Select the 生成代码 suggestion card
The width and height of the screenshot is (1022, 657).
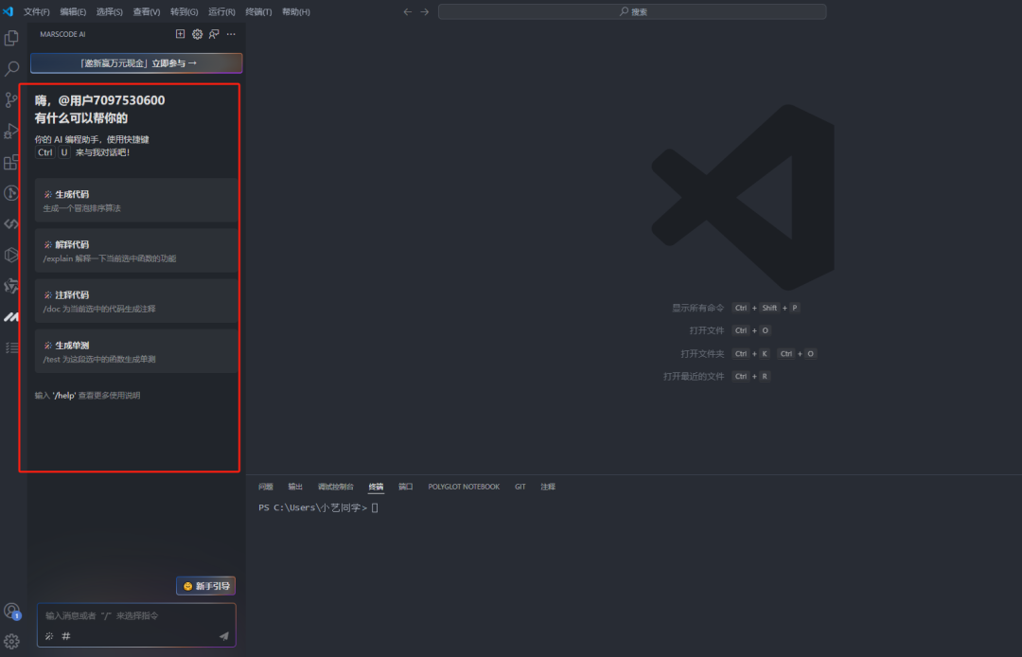point(136,200)
